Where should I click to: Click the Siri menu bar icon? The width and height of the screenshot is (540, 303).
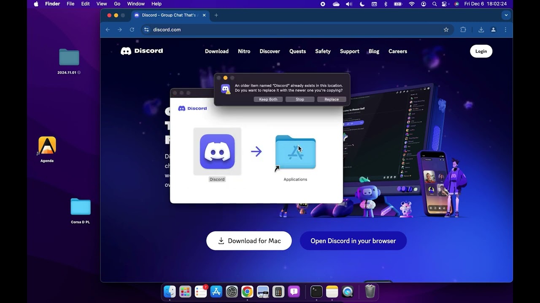point(456,4)
